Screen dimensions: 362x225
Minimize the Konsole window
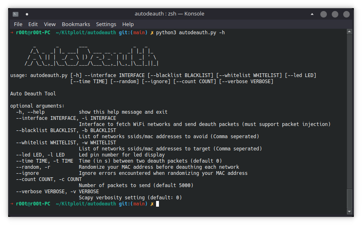pyautogui.click(x=324, y=14)
